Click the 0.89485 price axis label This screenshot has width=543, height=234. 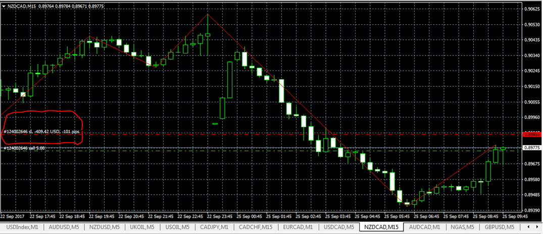point(532,195)
